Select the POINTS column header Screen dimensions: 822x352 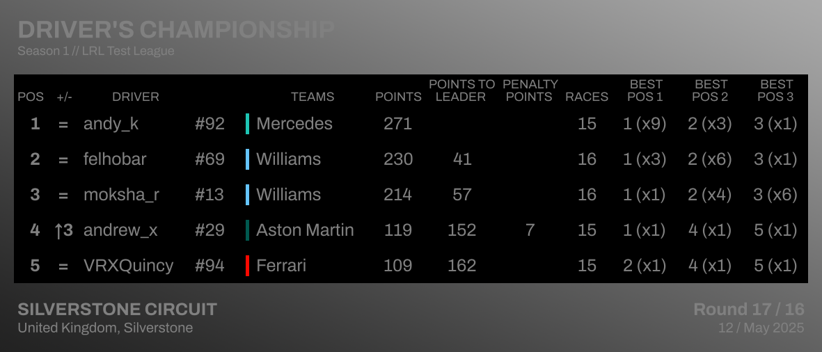point(398,97)
